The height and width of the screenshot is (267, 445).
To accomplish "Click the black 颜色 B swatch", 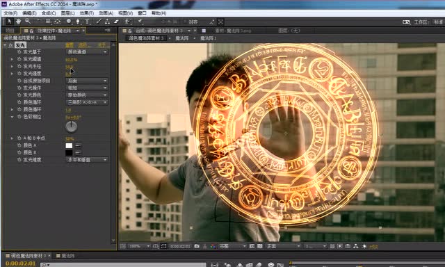I will 69,153.
